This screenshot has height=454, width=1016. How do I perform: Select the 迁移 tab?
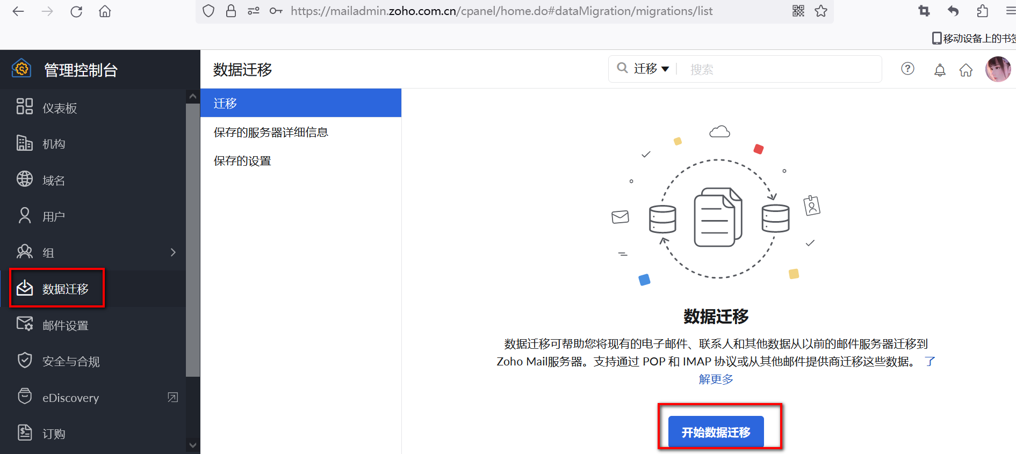(301, 103)
